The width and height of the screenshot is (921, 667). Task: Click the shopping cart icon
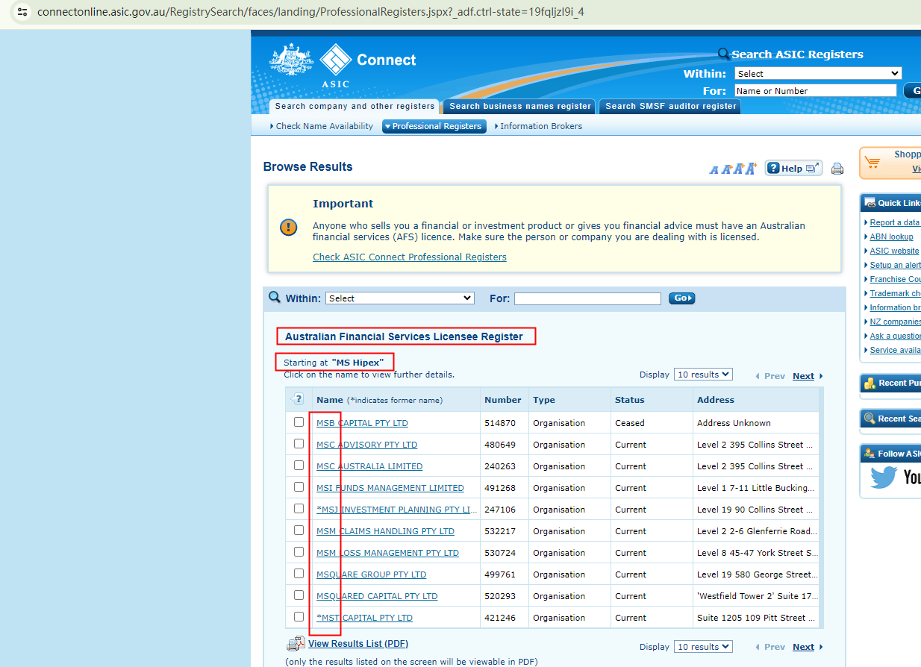(872, 163)
